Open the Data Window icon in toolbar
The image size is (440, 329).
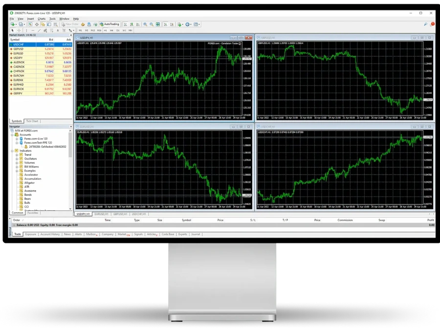37,24
